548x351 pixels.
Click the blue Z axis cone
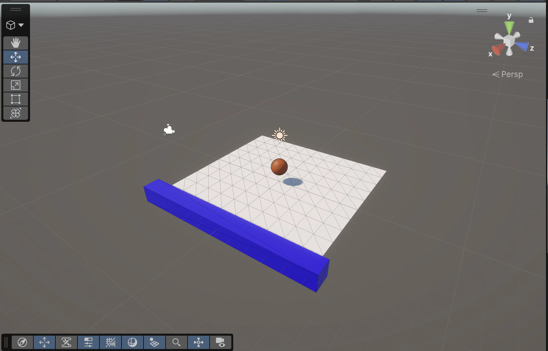coord(522,46)
